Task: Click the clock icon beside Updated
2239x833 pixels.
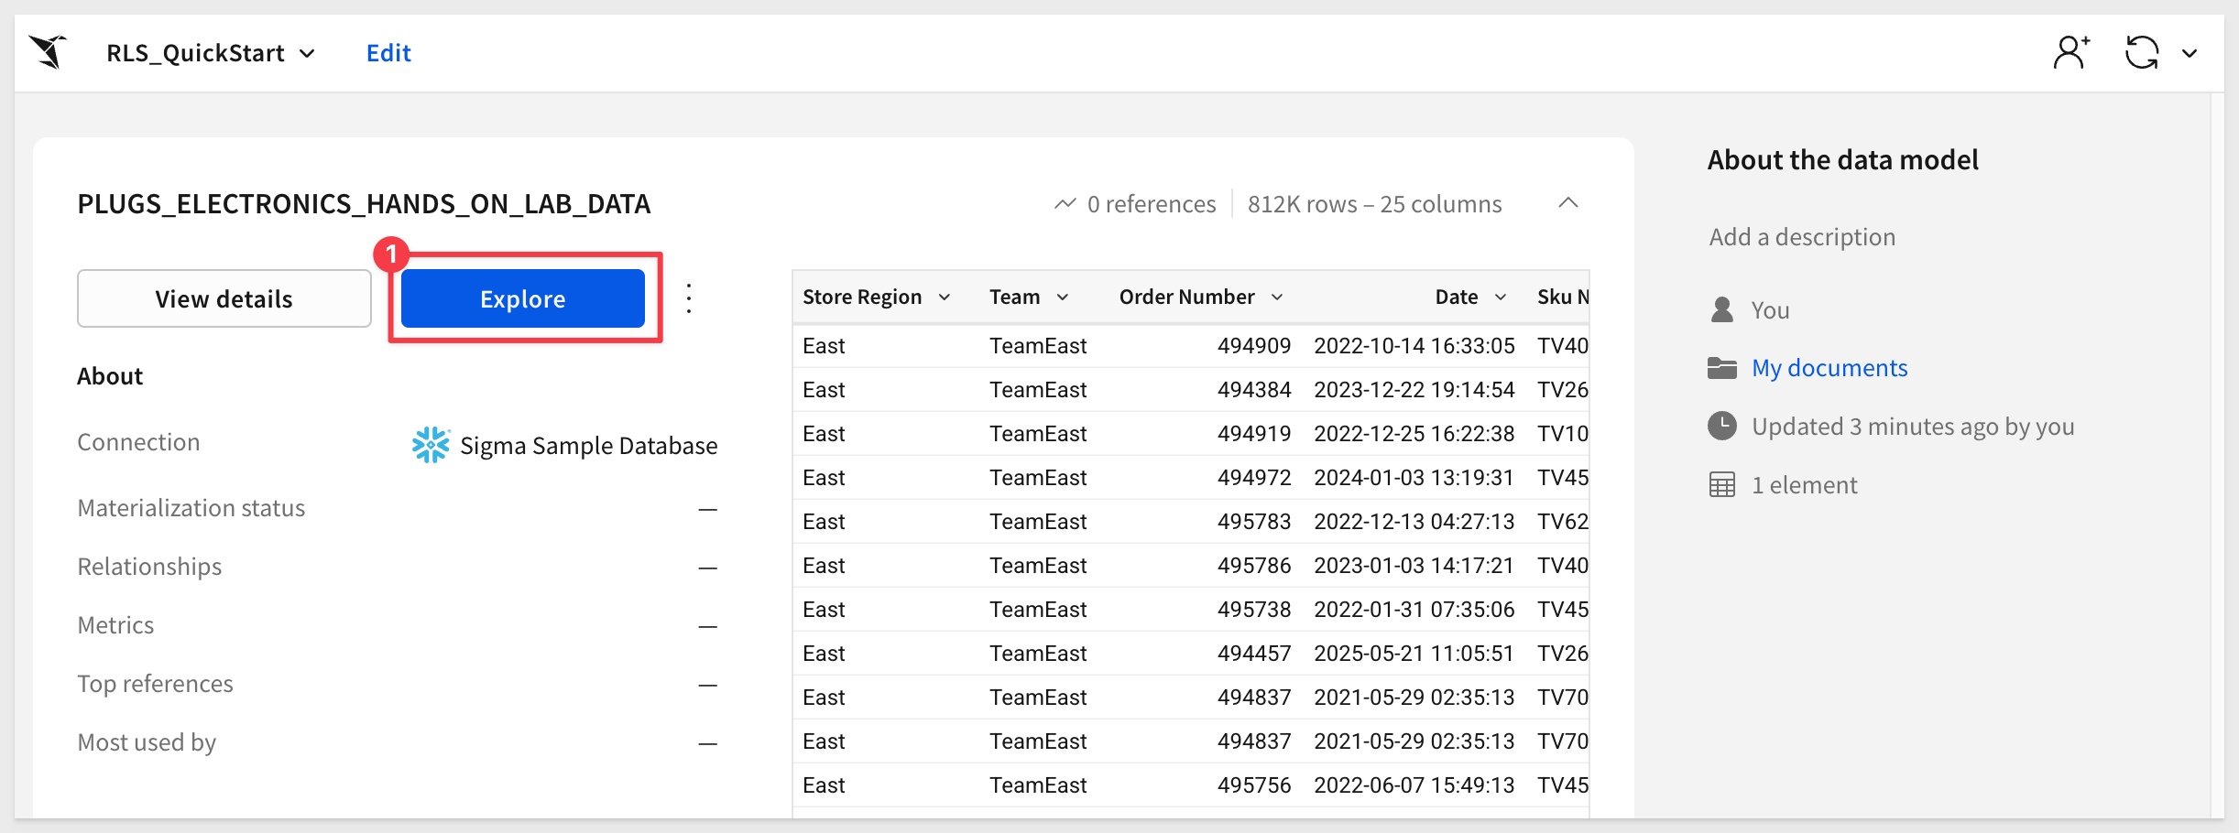Action: 1722,426
